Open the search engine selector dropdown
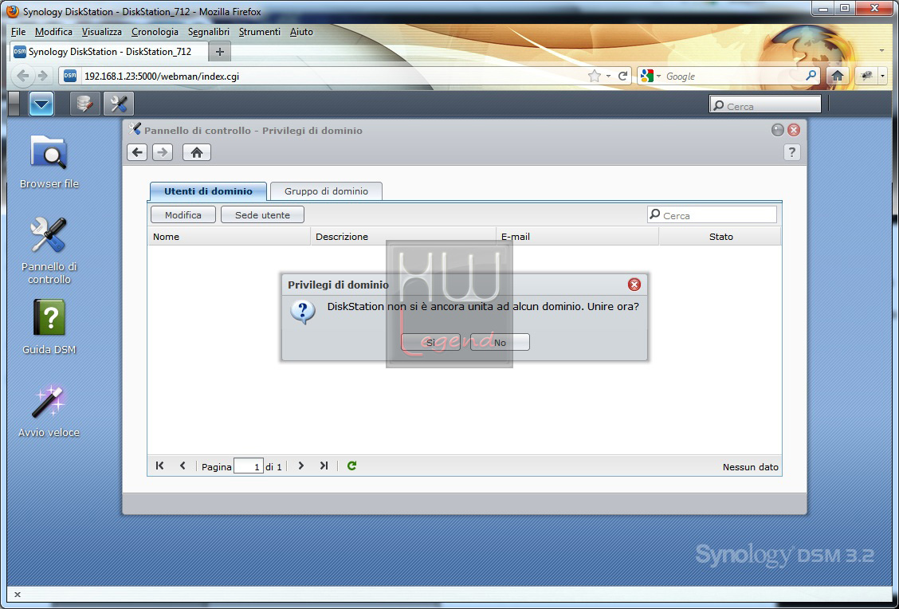Image resolution: width=899 pixels, height=609 pixels. (651, 76)
